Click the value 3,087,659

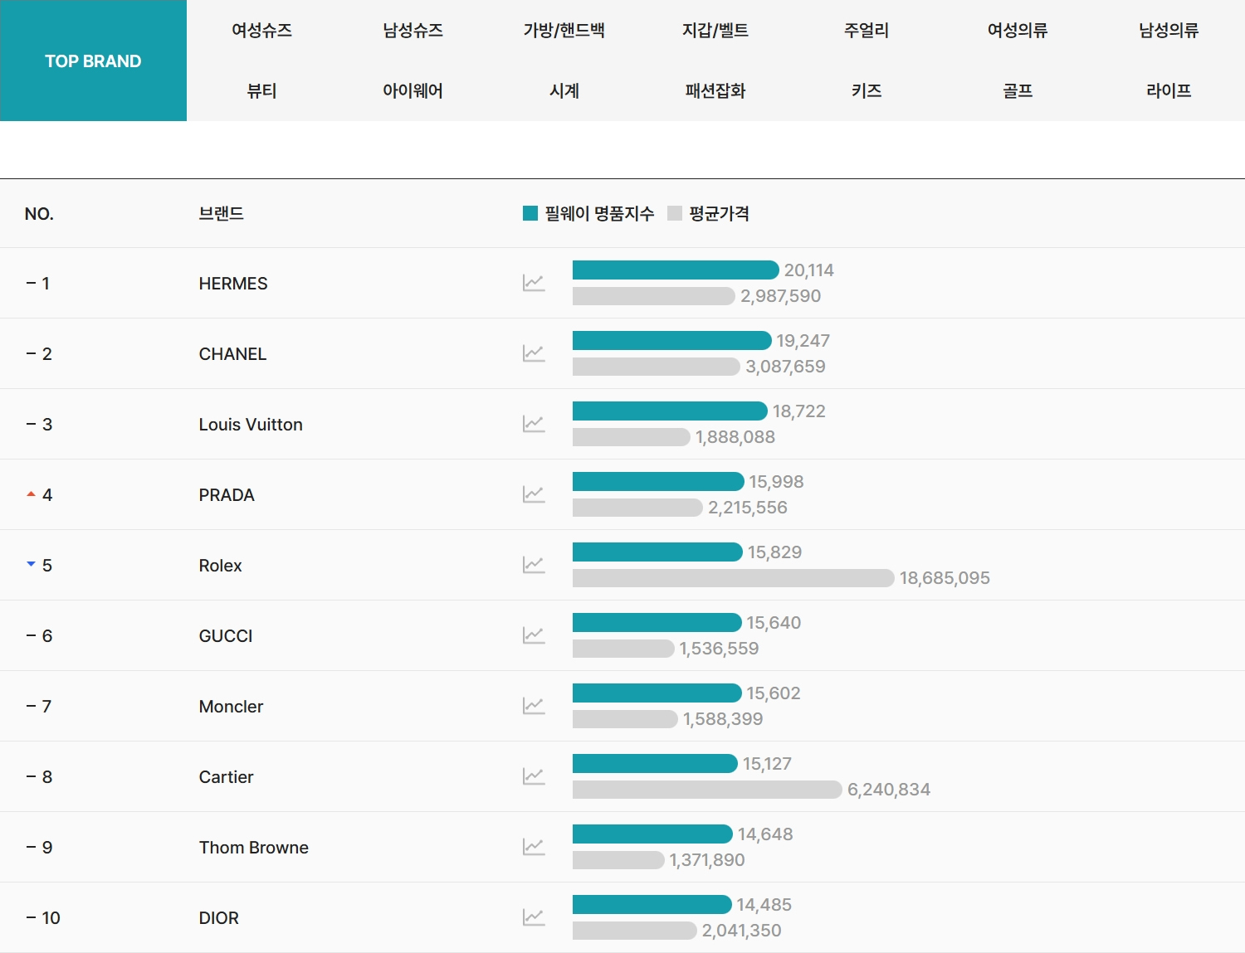(785, 367)
